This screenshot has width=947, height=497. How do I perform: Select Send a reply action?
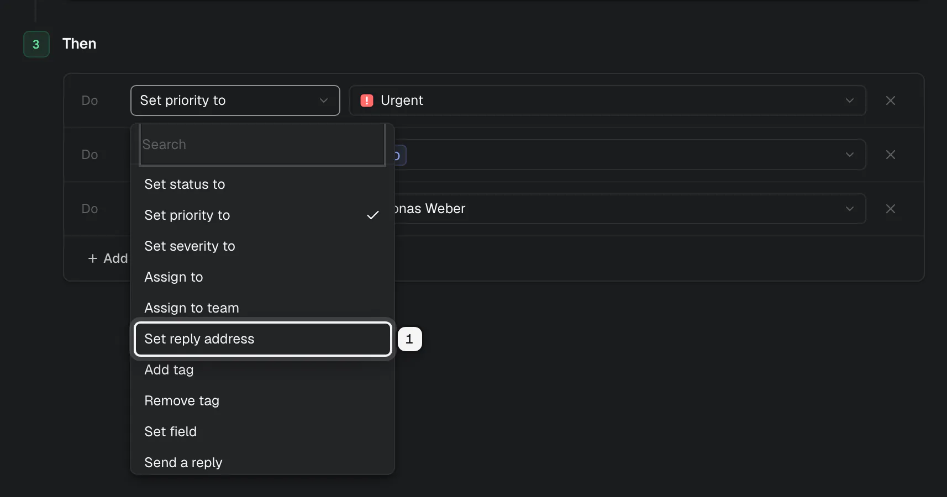[x=262, y=463]
